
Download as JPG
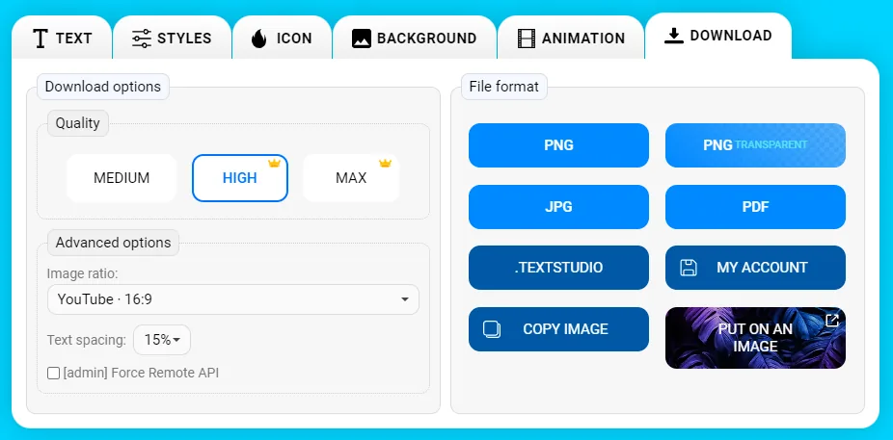[558, 207]
